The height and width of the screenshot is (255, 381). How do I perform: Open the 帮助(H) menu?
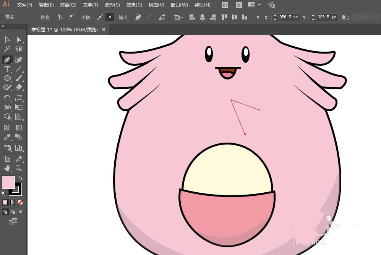(203, 5)
